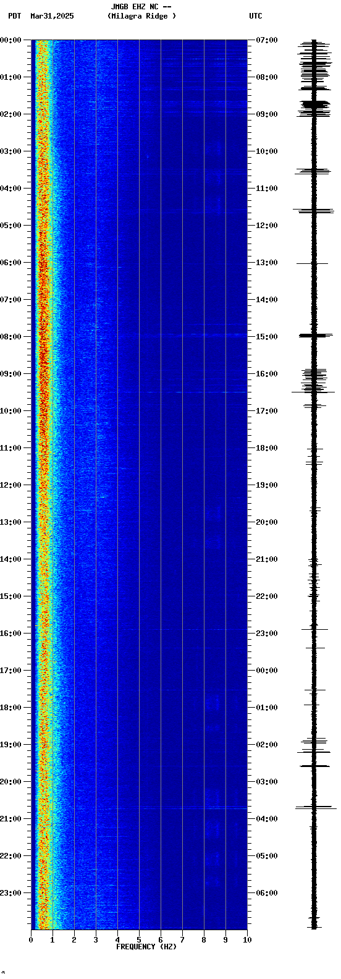Screen dimensions: 341x979
Task: Click the 00:00 label on PDT axis
Action: click(11, 40)
